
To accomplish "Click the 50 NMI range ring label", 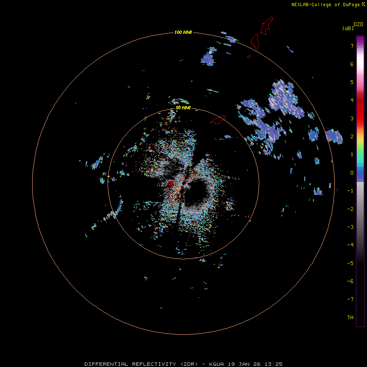I will coord(183,108).
